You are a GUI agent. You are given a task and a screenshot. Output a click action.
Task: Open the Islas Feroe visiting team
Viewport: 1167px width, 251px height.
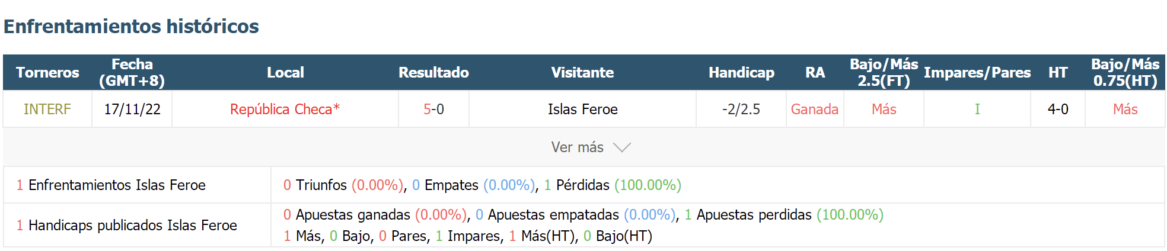click(x=582, y=110)
